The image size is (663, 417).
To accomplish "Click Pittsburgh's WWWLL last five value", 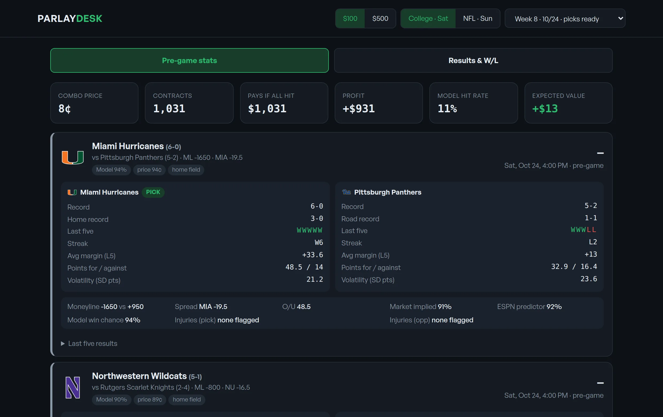I will point(583,230).
